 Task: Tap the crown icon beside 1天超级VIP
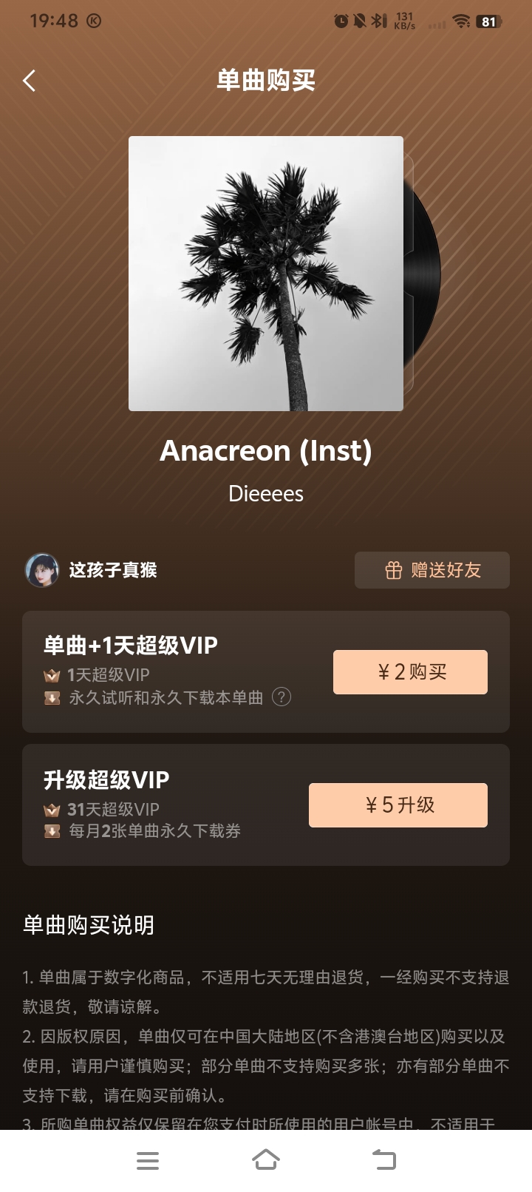[52, 675]
